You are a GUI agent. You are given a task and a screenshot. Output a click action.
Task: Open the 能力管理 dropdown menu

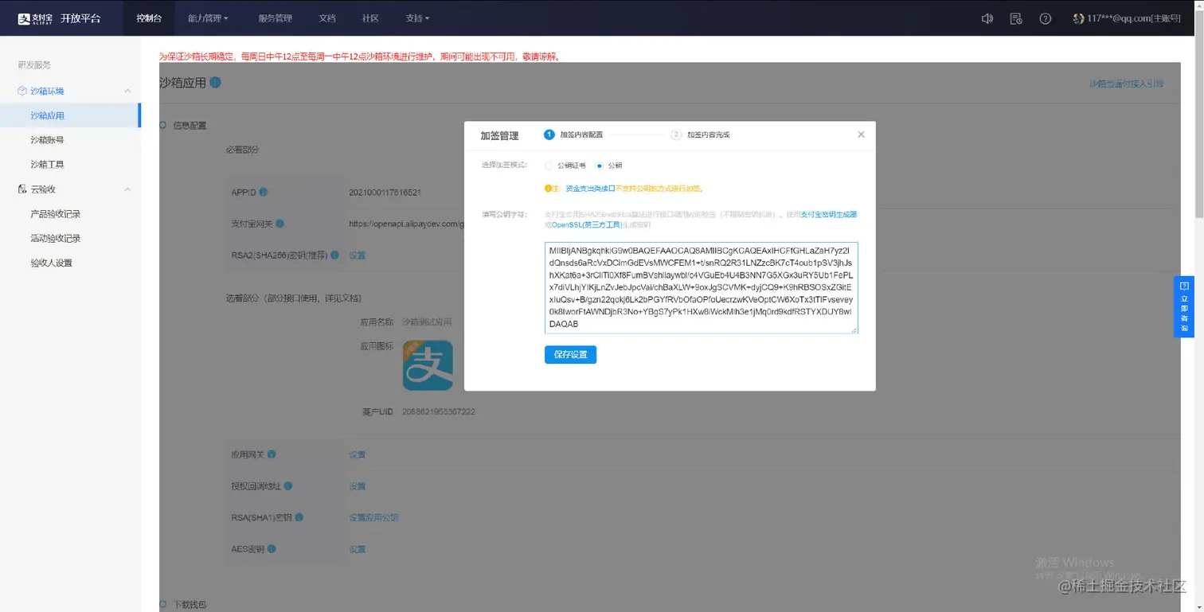point(208,18)
